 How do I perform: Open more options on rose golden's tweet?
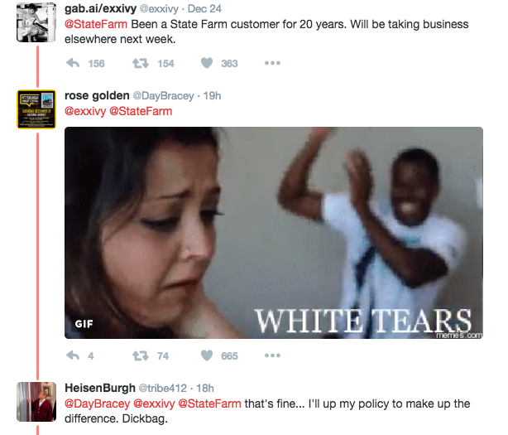pos(272,355)
